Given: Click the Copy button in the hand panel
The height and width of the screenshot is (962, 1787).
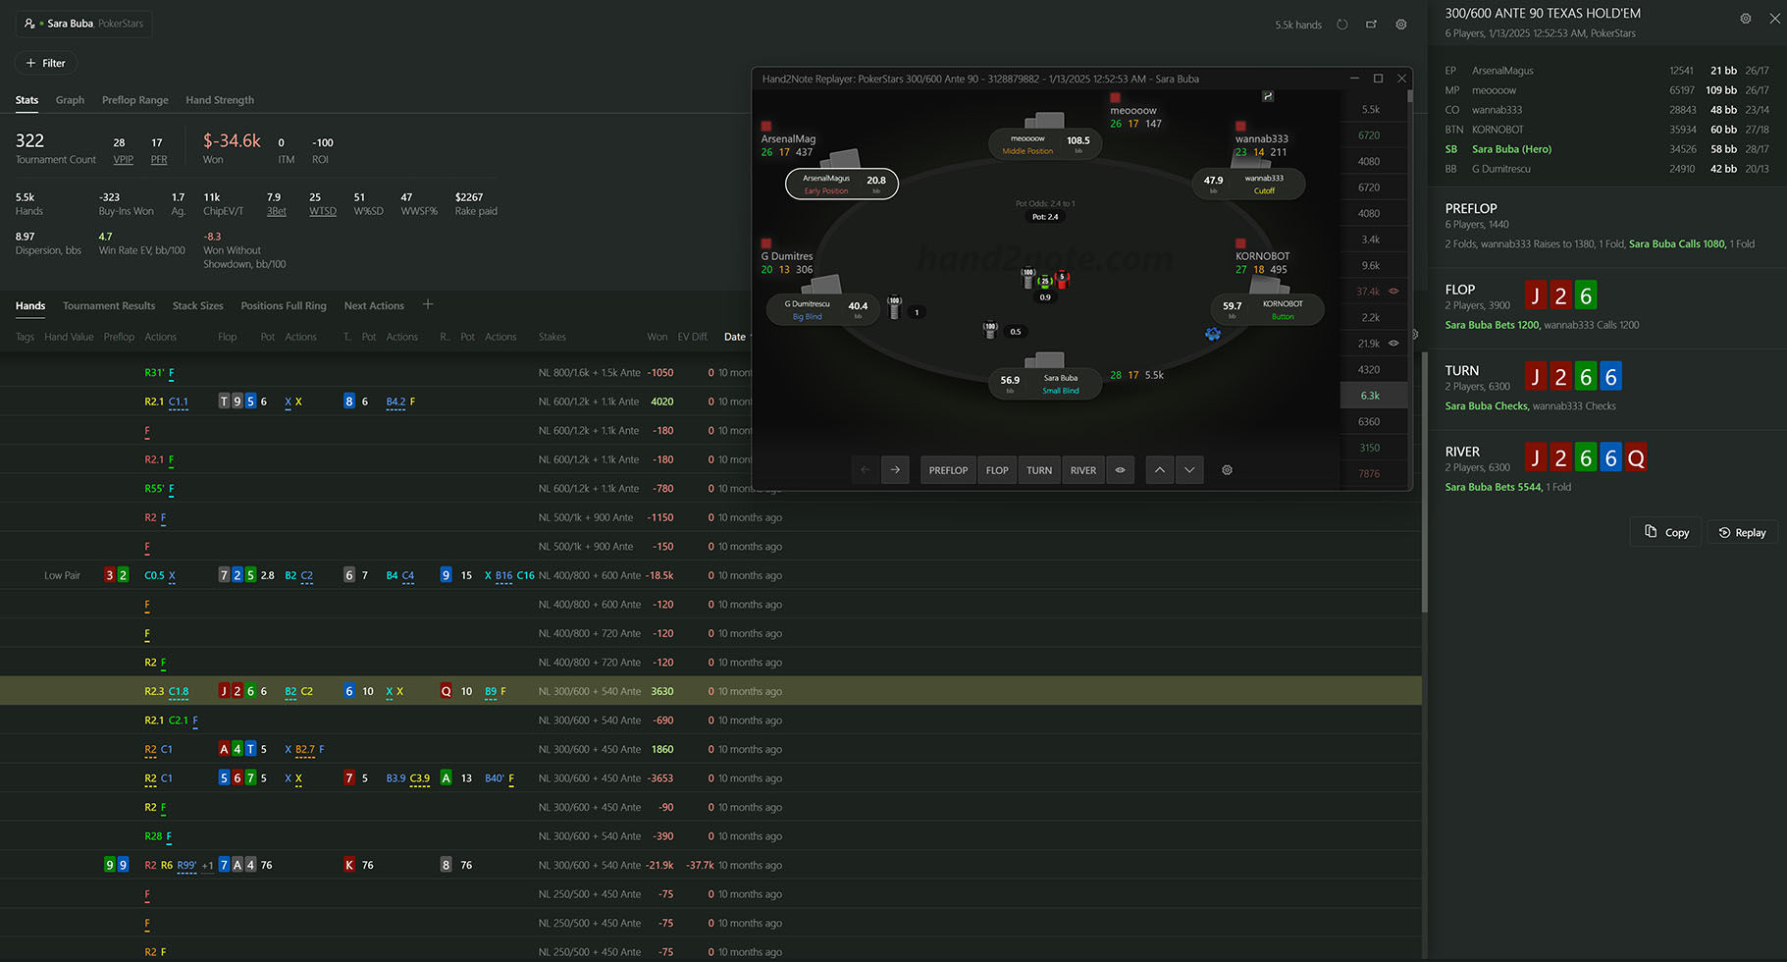Looking at the screenshot, I should (x=1665, y=532).
